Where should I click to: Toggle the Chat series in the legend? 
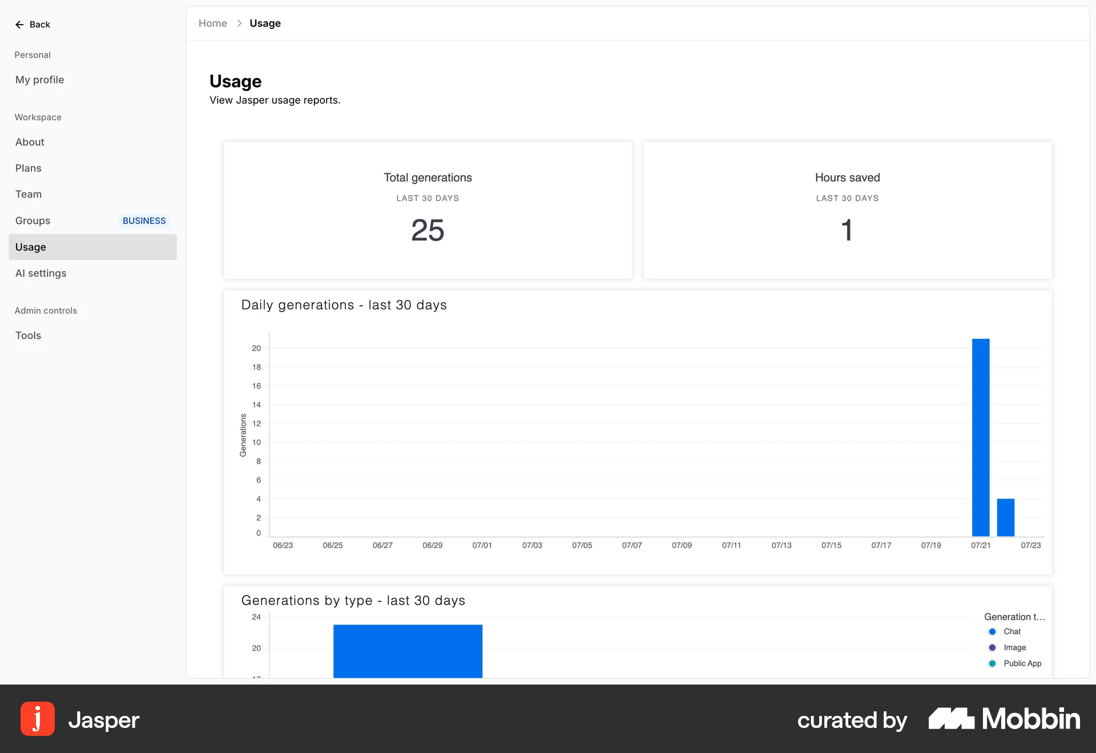point(1012,631)
